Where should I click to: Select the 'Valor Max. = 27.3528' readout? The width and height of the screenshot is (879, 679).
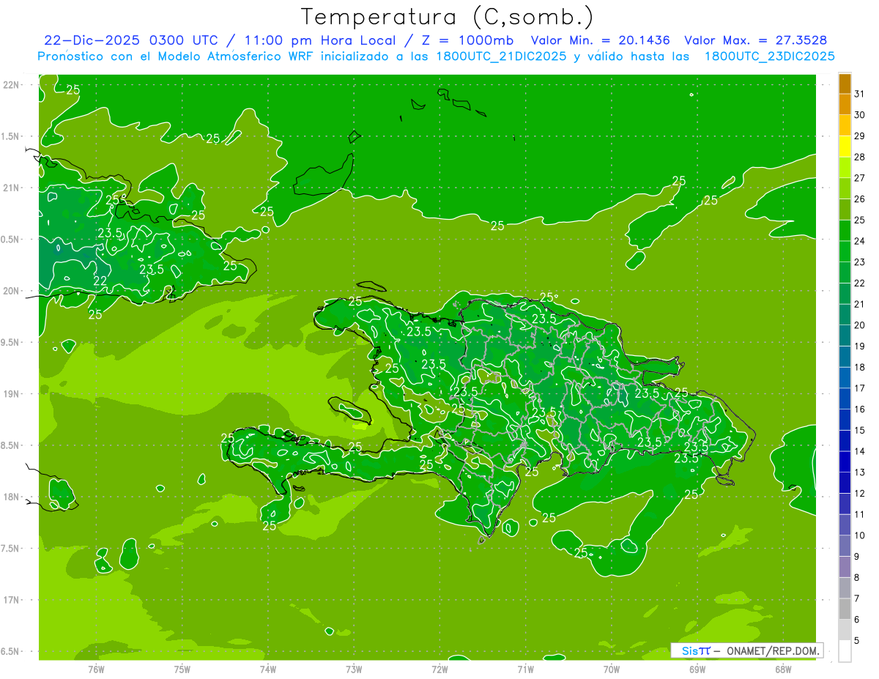[x=756, y=40]
